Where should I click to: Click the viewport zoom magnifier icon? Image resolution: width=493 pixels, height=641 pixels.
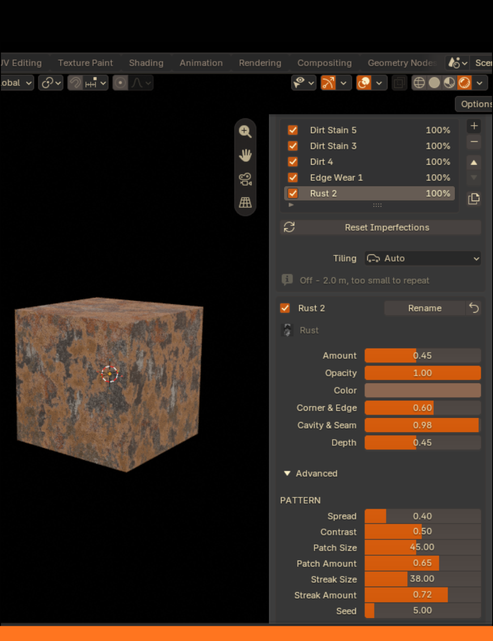point(245,131)
